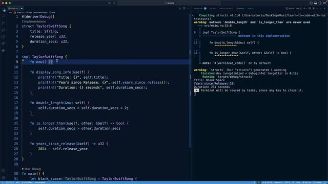328x184 pixels.
Task: Click line number 17 in the gutter
Action: pyautogui.click(x=16, y=103)
